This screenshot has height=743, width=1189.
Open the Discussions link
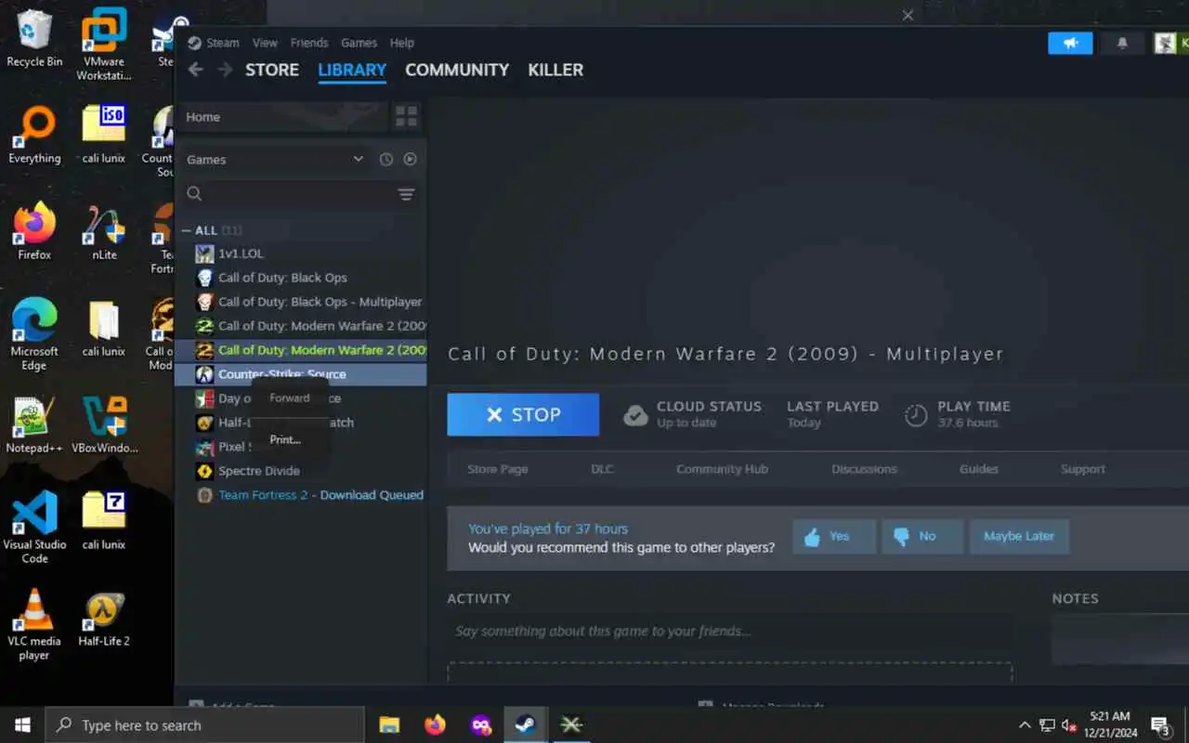point(864,469)
